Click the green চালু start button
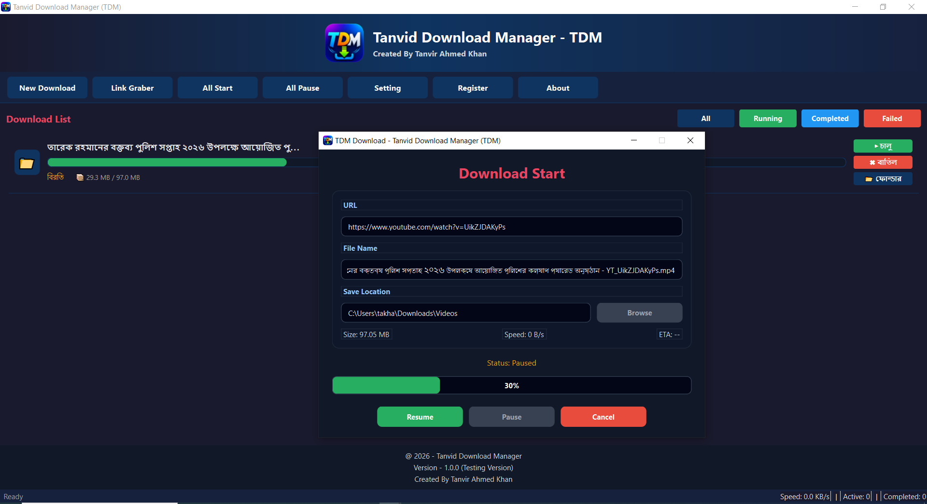 (883, 146)
